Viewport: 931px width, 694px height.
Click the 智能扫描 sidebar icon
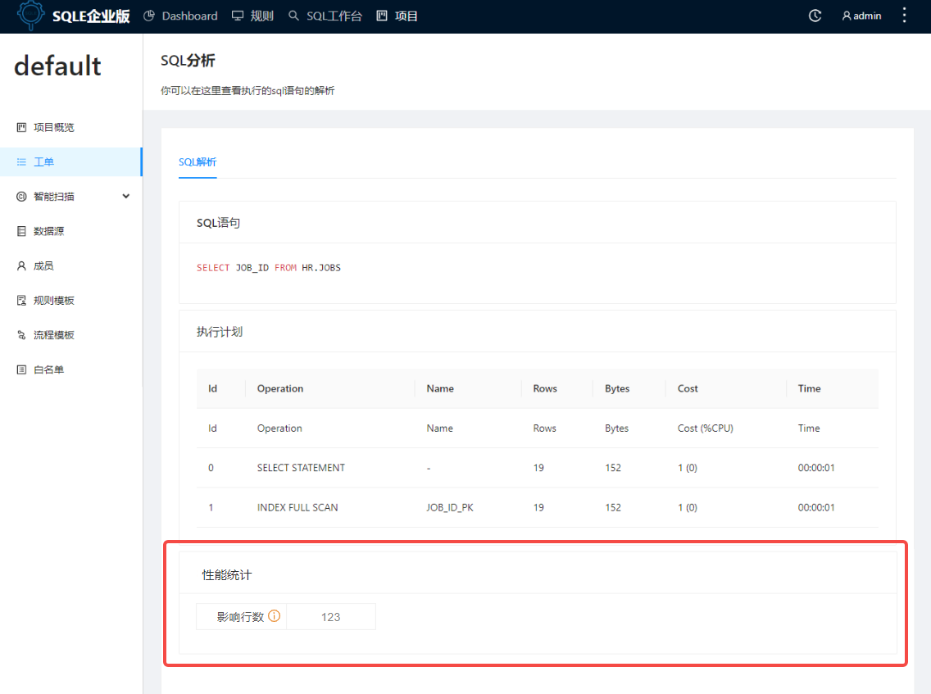click(x=21, y=197)
